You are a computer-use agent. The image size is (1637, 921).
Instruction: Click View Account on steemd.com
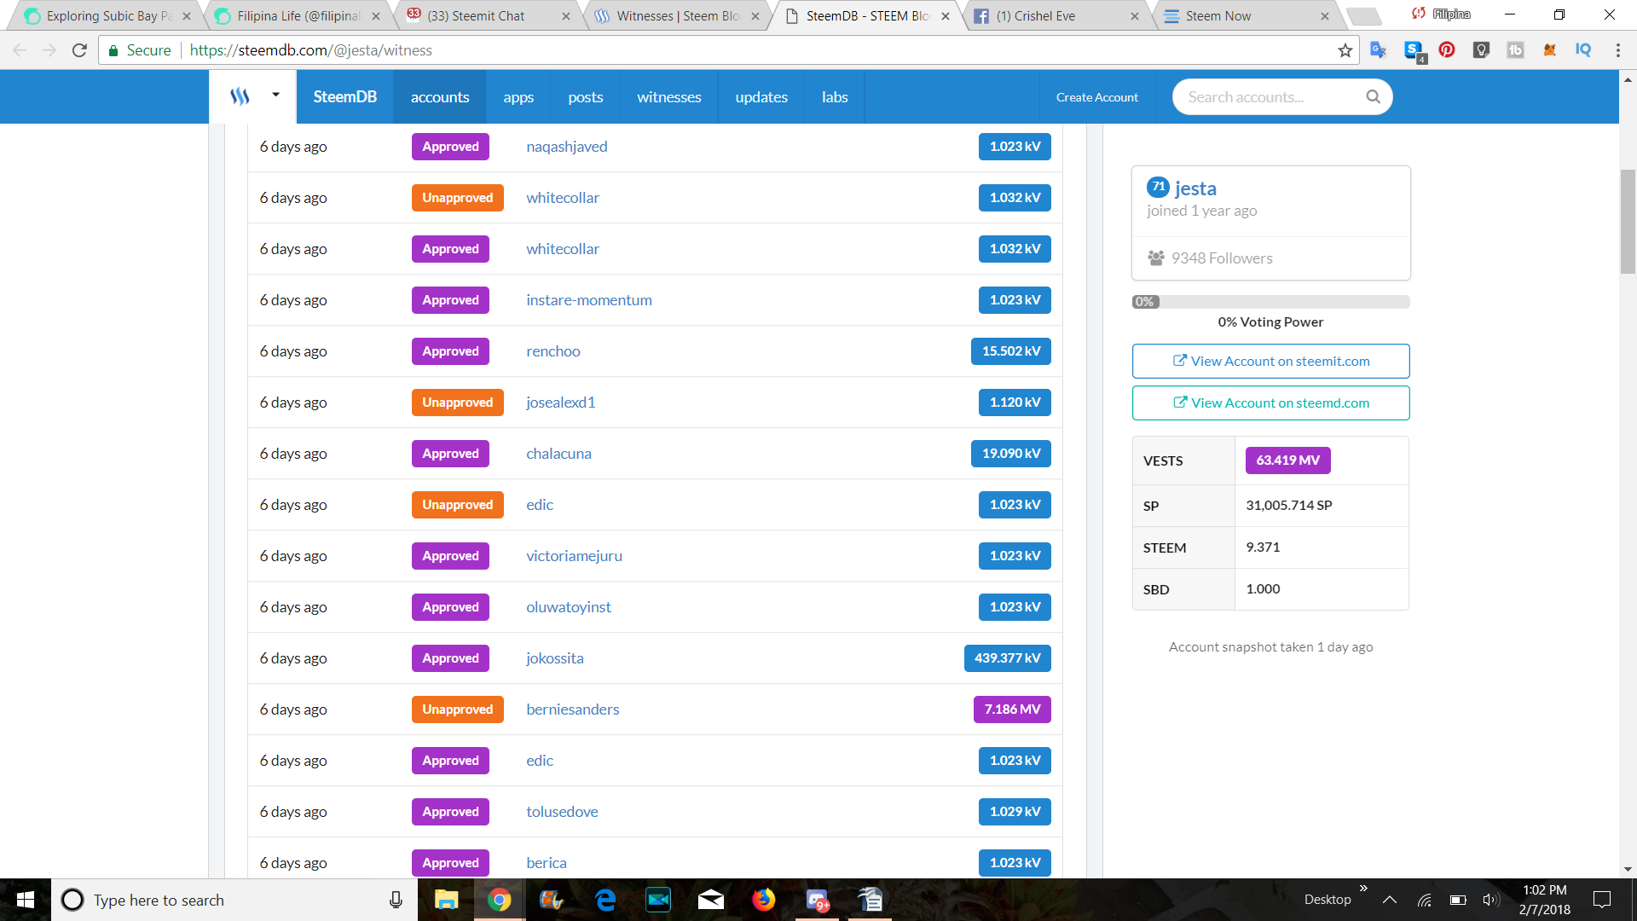pos(1270,402)
